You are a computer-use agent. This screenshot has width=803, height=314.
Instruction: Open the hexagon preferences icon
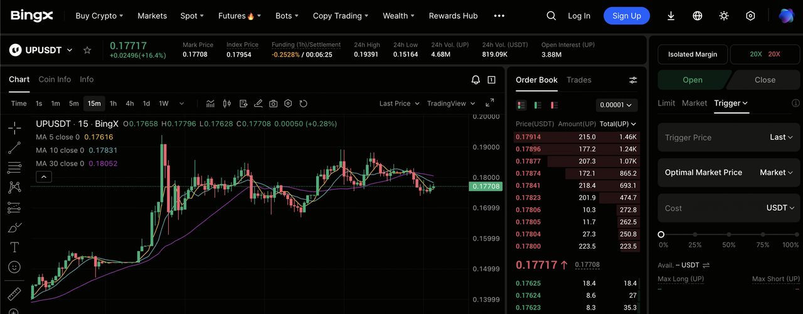(x=750, y=16)
